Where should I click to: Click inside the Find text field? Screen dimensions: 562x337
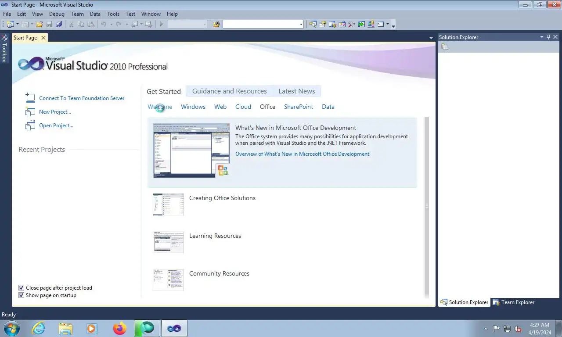[x=260, y=25]
